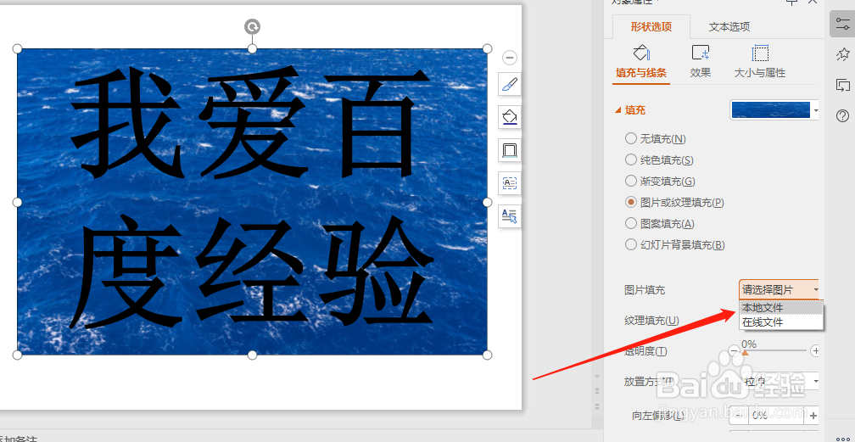Increase transparency with the plus button
The width and height of the screenshot is (855, 442).
pyautogui.click(x=815, y=351)
